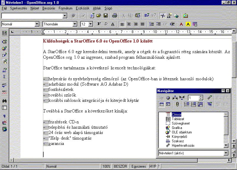This screenshot has height=170, width=237.
Task: Click the Paste clipboard icon
Action: (137, 16)
